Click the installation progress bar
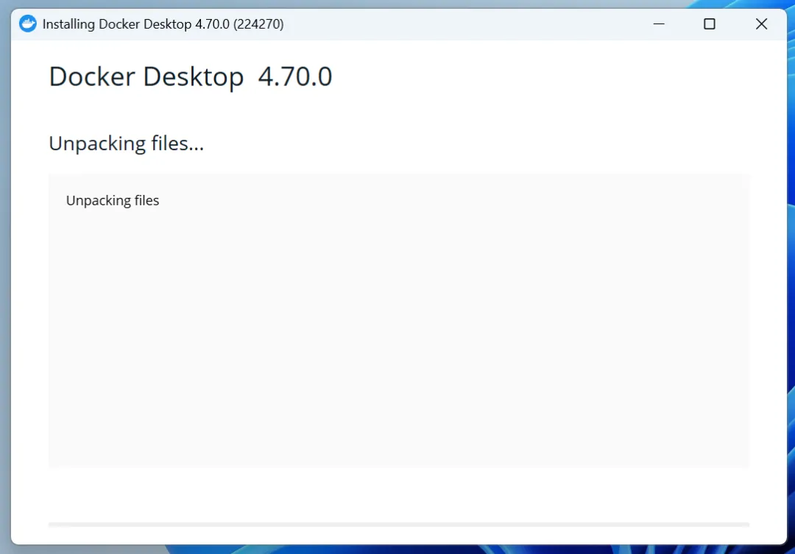This screenshot has width=795, height=554. (x=398, y=525)
